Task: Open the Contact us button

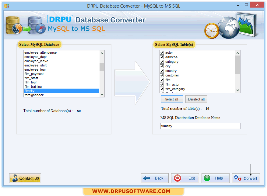Action: tap(25, 178)
